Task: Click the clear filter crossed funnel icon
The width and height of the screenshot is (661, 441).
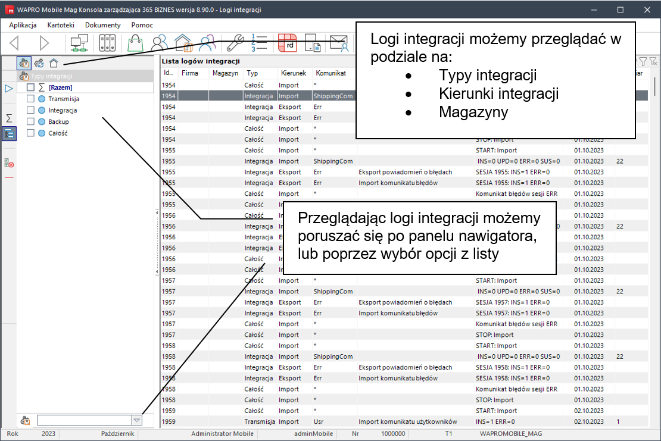Action: [x=653, y=61]
